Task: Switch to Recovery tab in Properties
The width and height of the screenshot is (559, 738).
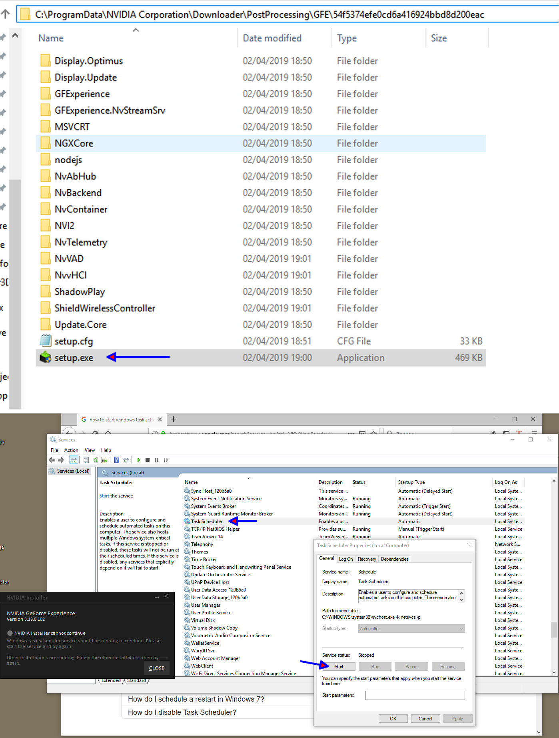Action: pos(367,559)
